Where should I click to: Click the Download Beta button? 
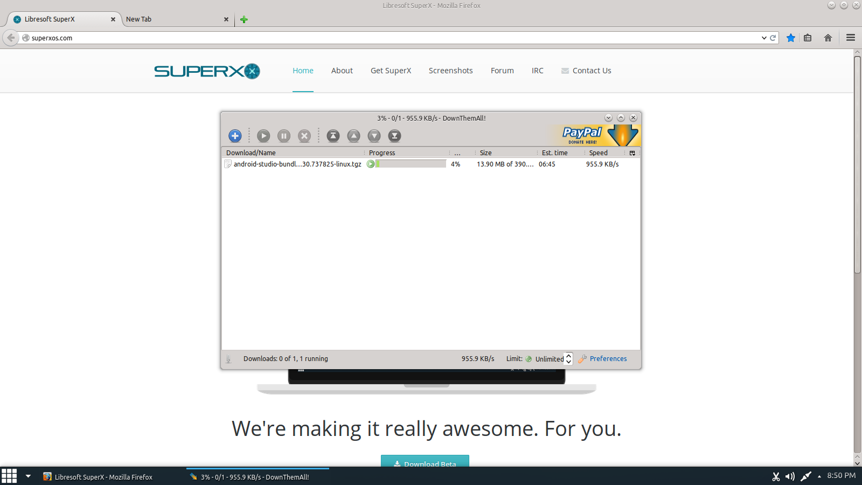[x=425, y=462]
